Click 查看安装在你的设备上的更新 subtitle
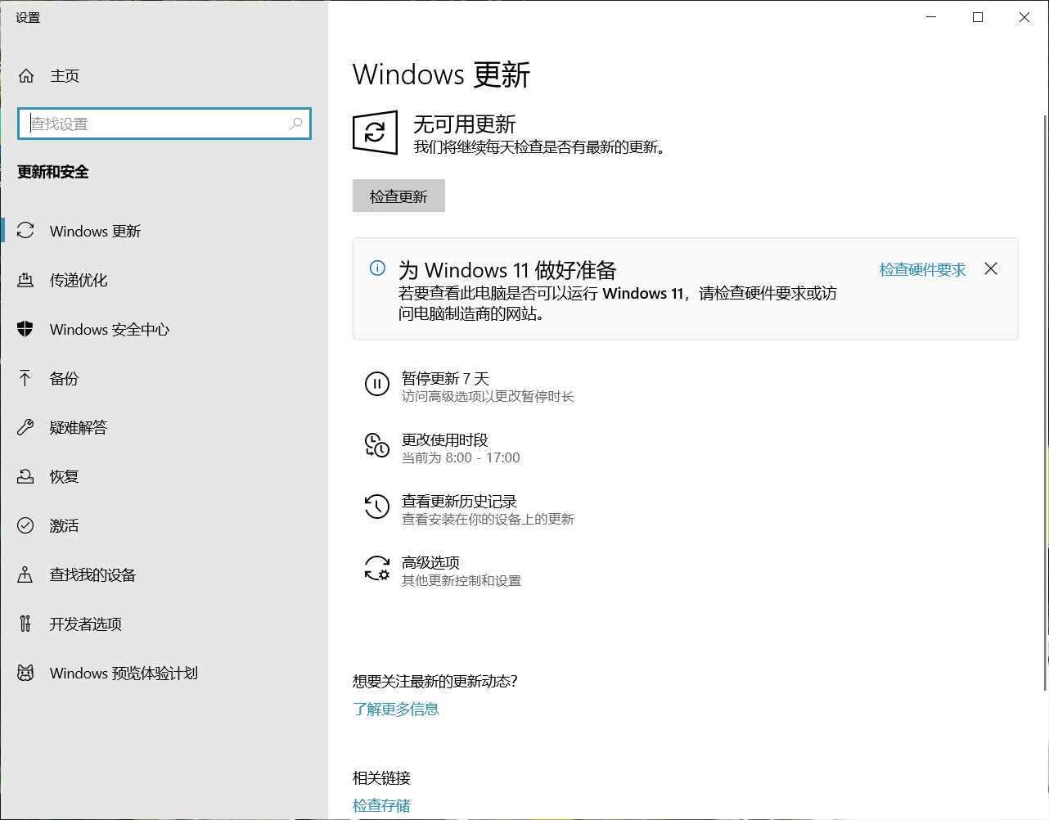Viewport: 1049px width, 820px height. pyautogui.click(x=488, y=519)
